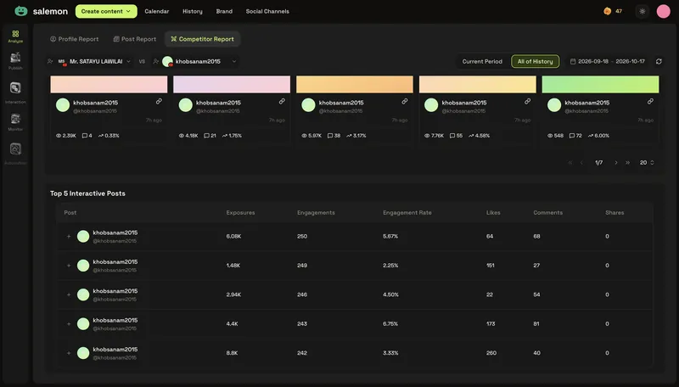Viewport: 679px width, 387px height.
Task: Open link icon on the 548 views post card
Action: (650, 101)
